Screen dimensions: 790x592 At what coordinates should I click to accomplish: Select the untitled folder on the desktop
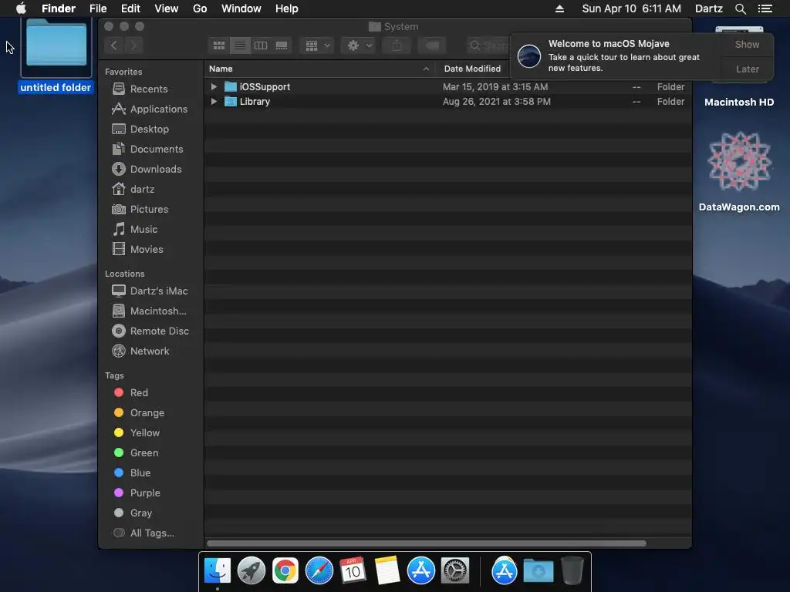56,55
